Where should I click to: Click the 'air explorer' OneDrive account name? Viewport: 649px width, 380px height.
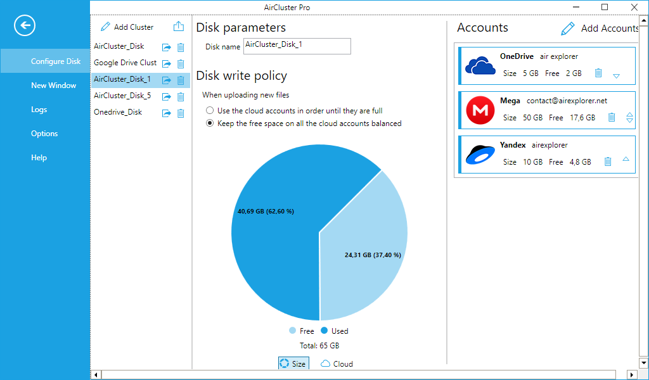click(x=559, y=56)
